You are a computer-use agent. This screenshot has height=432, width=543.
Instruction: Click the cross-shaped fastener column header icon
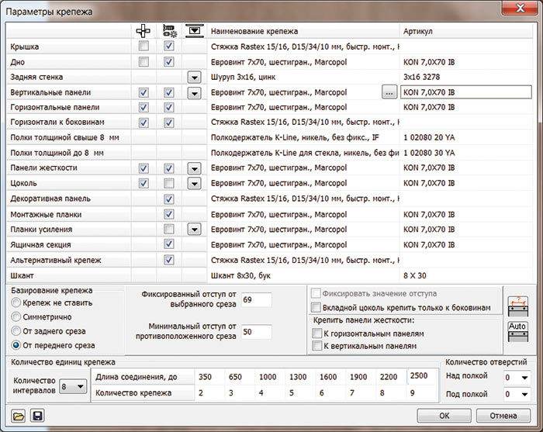coord(143,30)
